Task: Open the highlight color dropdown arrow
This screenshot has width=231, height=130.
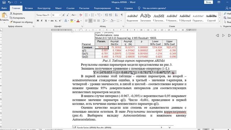Action: click(x=75, y=21)
